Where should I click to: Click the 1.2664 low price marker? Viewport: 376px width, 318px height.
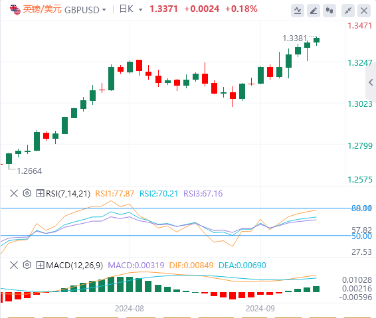point(29,171)
